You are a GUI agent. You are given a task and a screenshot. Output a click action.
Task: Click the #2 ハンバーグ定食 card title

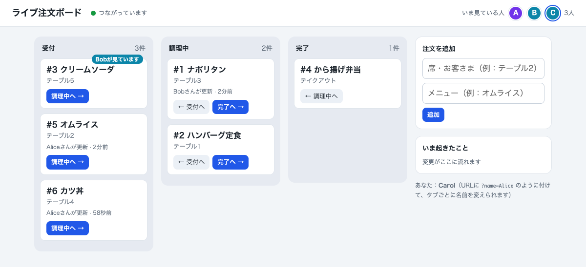coord(207,135)
